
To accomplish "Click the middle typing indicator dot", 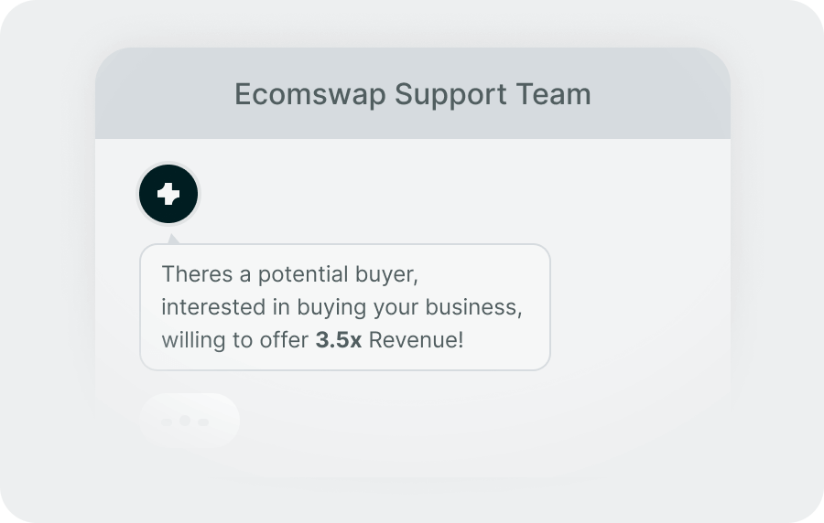I will (185, 421).
